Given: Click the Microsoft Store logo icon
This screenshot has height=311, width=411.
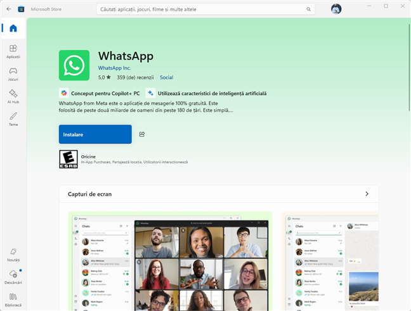Looking at the screenshot, I should (21, 9).
